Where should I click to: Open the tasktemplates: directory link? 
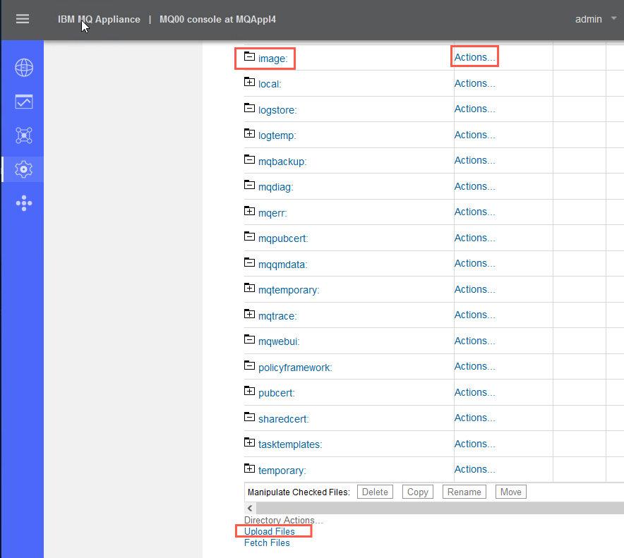pyautogui.click(x=290, y=444)
